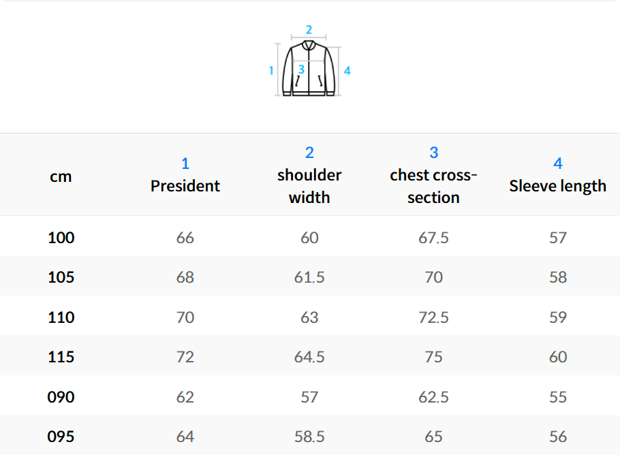Click shoulder width value 61.5
Screen dimensions: 620x455
309,277
